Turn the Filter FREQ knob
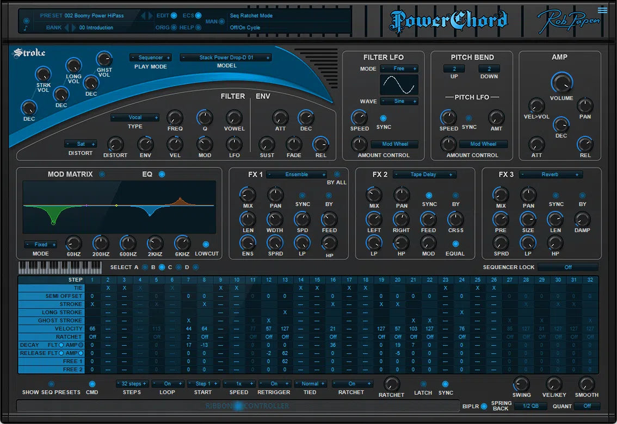Screen dimensions: 617x424 (175, 117)
